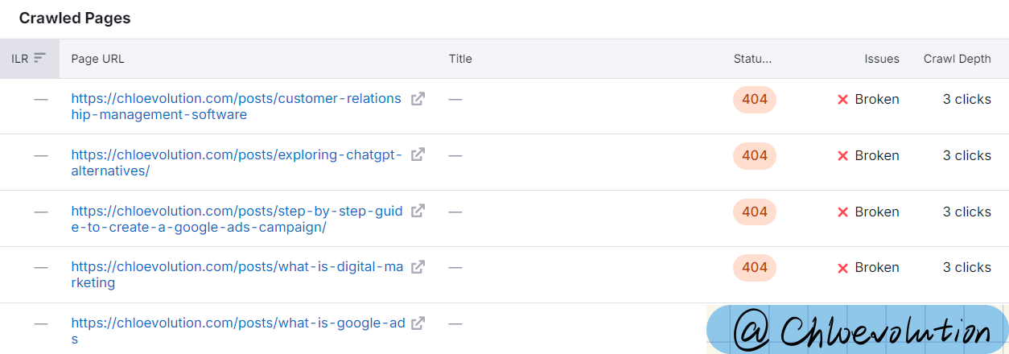
Task: Open external link icon for customer-relationship-management-software URL
Action: point(418,99)
